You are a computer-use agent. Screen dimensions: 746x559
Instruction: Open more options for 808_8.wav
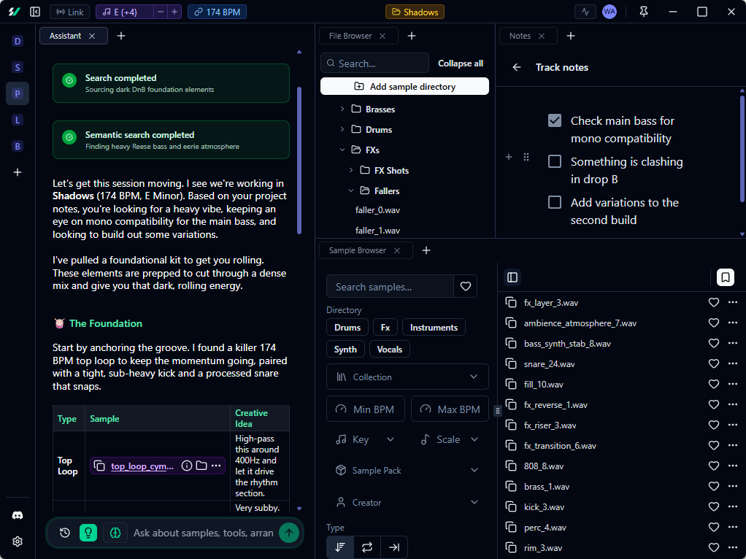[x=733, y=466]
